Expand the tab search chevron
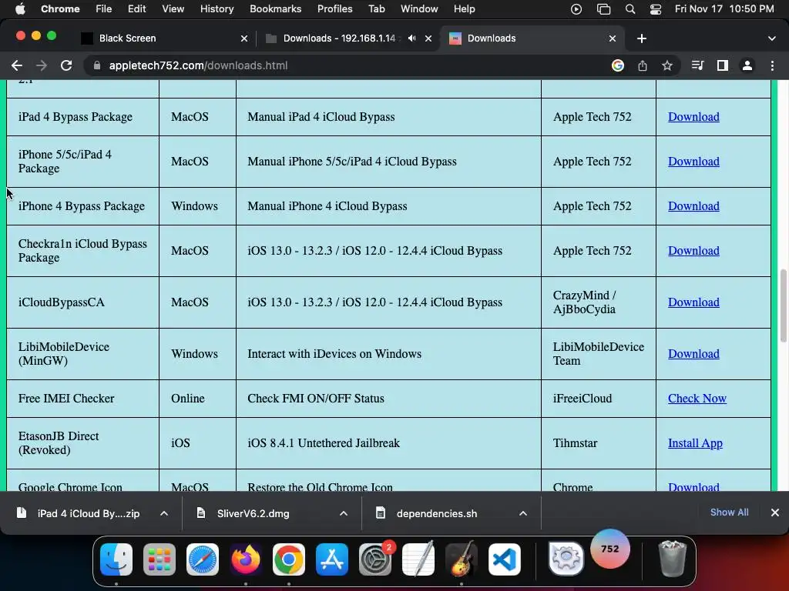Viewport: 789px width, 591px height. click(772, 38)
